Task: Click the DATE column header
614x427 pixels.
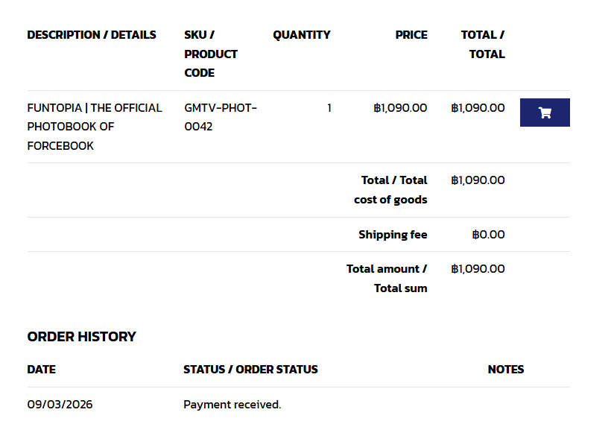Action: (x=42, y=370)
